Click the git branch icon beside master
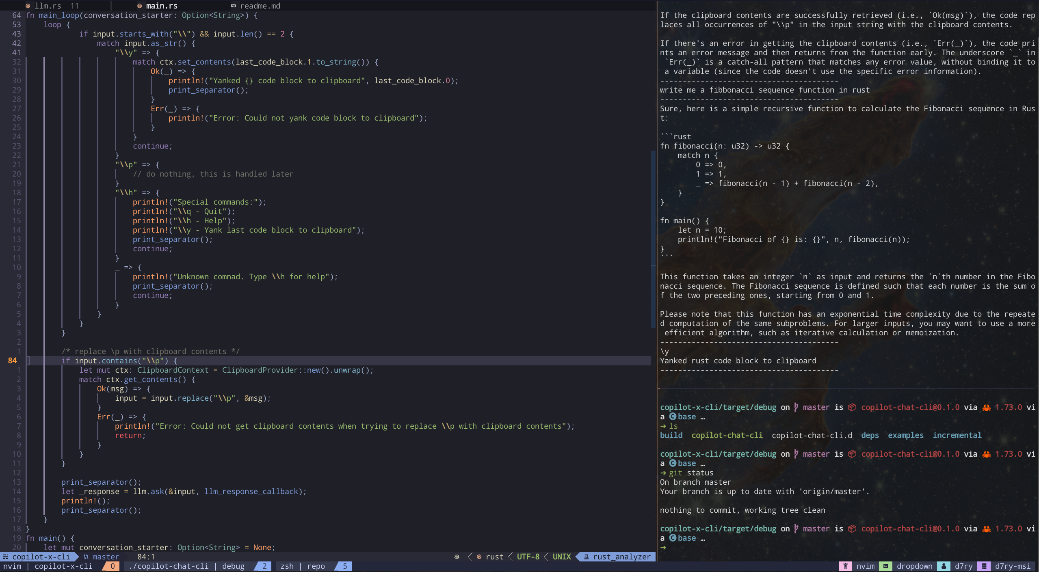The image size is (1039, 572). [x=86, y=557]
